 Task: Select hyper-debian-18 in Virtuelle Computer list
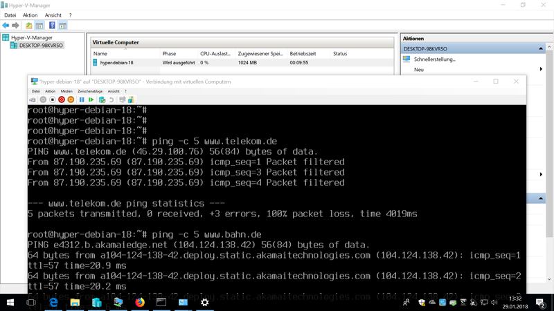(116, 62)
